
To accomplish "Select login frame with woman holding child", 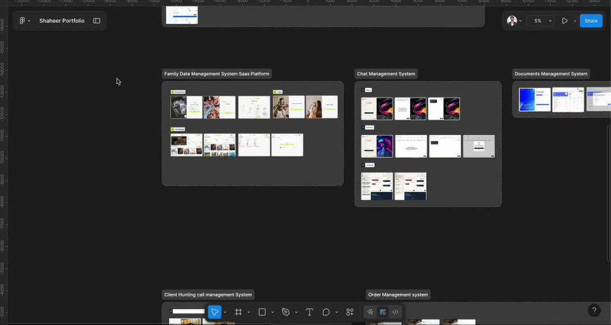I will 321,107.
